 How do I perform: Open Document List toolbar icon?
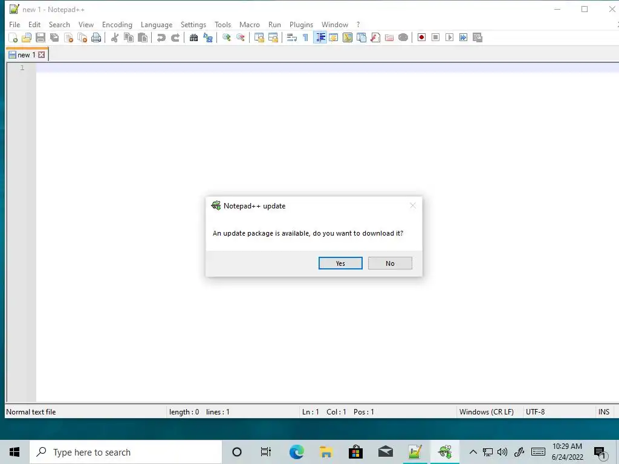(361, 37)
